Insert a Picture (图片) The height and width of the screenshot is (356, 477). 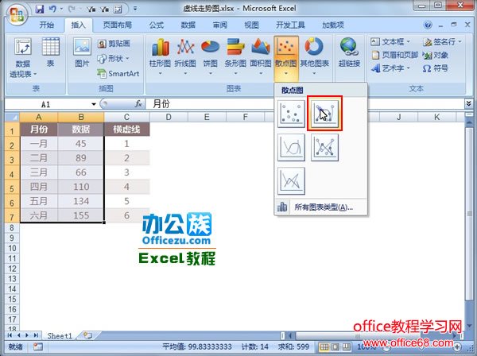click(82, 52)
